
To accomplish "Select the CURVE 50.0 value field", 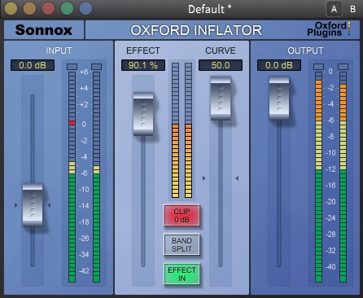I will pos(221,65).
